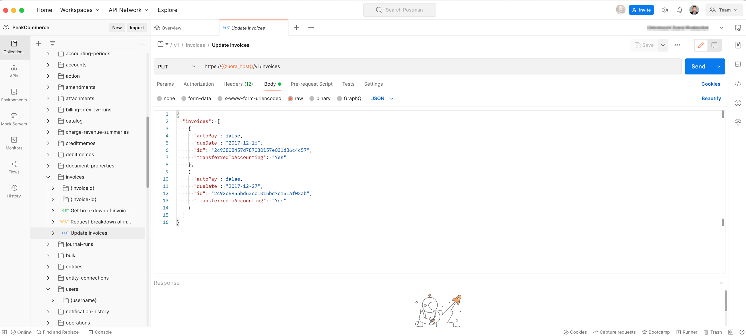Change body language from JSON
Screen dimensions: 746x336
pyautogui.click(x=382, y=98)
